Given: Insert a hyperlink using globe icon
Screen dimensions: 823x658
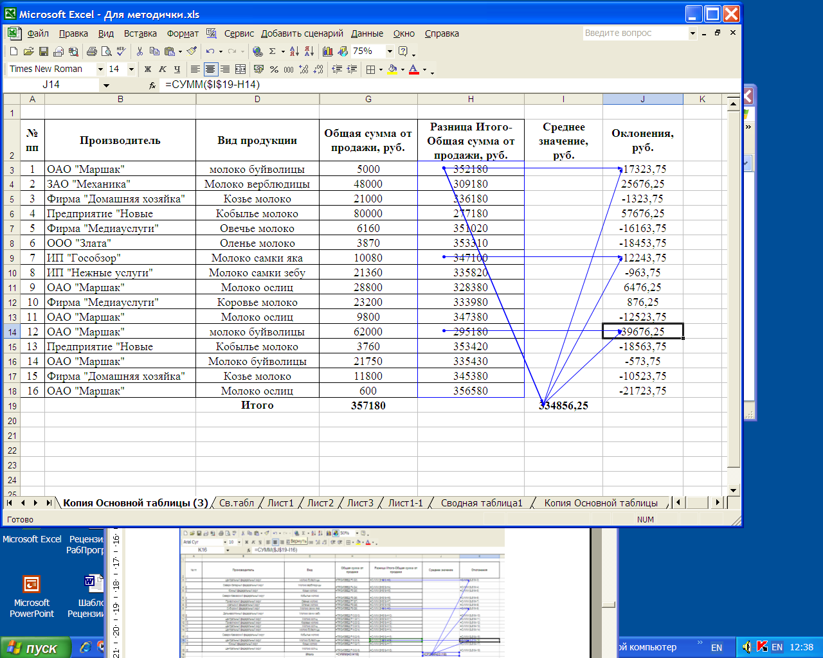Looking at the screenshot, I should 258,51.
